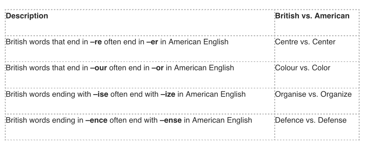This screenshot has height=153, width=367.
Task: Click the Description column header
Action: [x=27, y=16]
